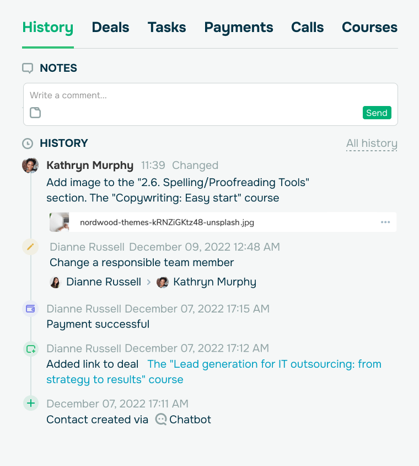
Task: Go to the Payments tab
Action: [x=239, y=28]
